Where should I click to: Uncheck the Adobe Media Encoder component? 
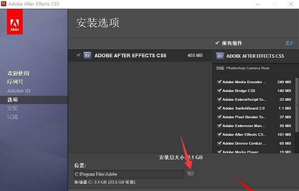click(x=219, y=82)
